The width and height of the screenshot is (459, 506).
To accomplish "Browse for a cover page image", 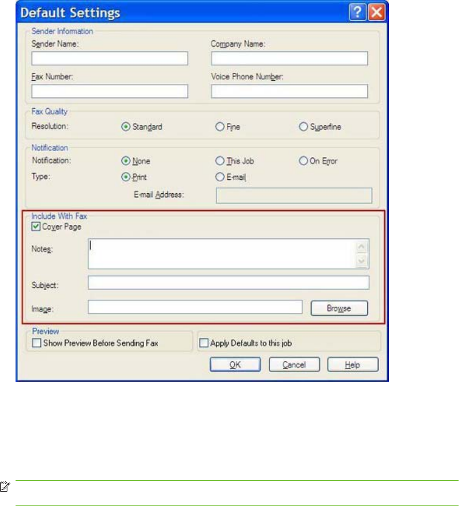I will pos(339,309).
